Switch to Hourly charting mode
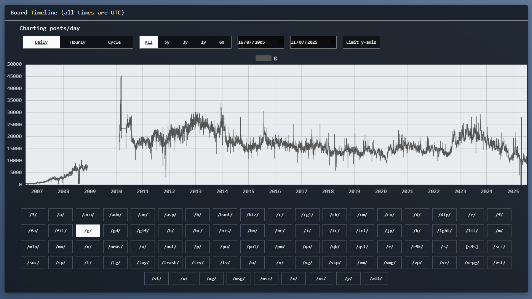This screenshot has width=532, height=299. coord(78,42)
